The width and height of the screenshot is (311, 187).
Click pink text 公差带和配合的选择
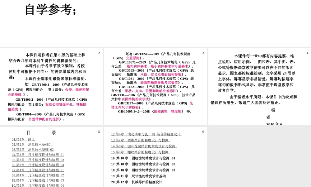[x=44, y=119]
